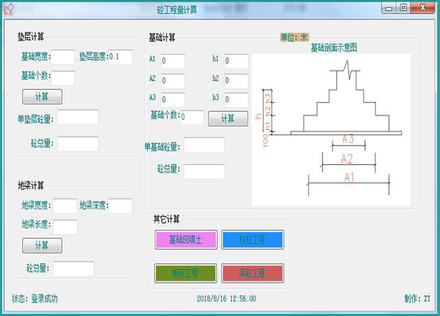Screen dimensions: 440x316
Task: Click the 地梁深度 input field
Action: (x=120, y=206)
